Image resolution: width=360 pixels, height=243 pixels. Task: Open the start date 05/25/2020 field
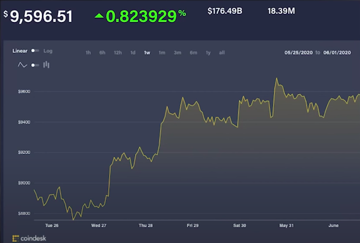tap(299, 52)
